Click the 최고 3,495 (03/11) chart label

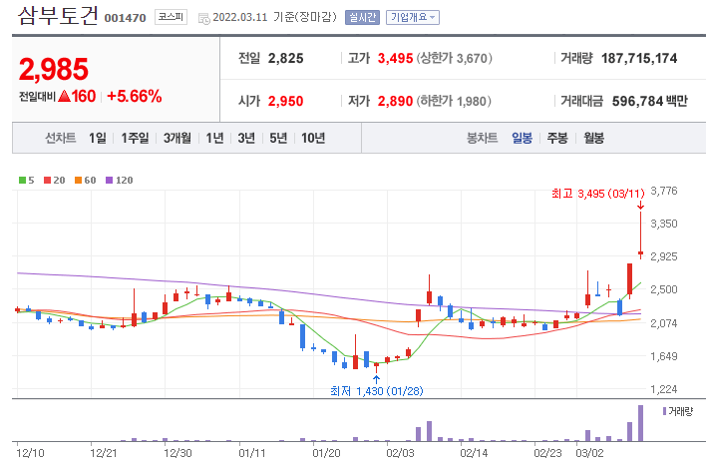tap(598, 194)
